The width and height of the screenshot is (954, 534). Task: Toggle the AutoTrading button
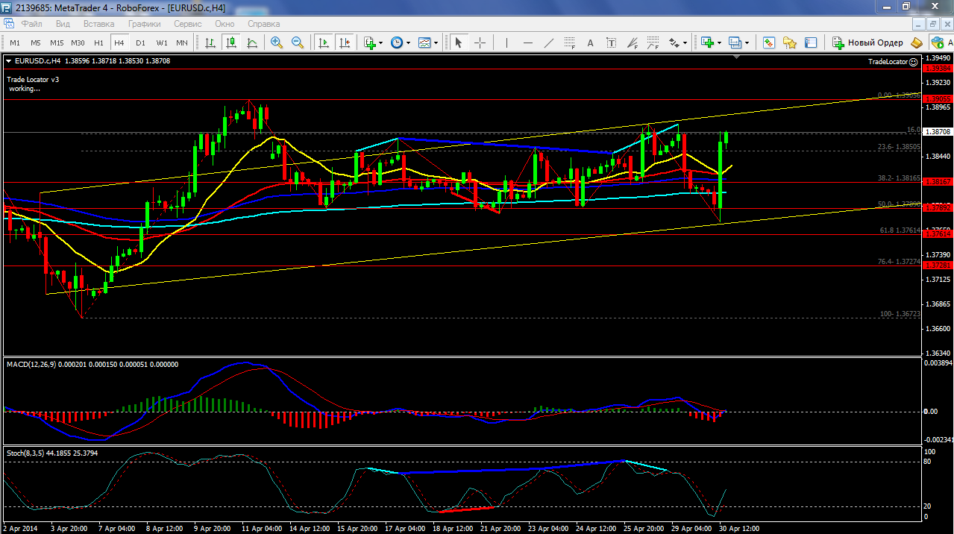941,43
